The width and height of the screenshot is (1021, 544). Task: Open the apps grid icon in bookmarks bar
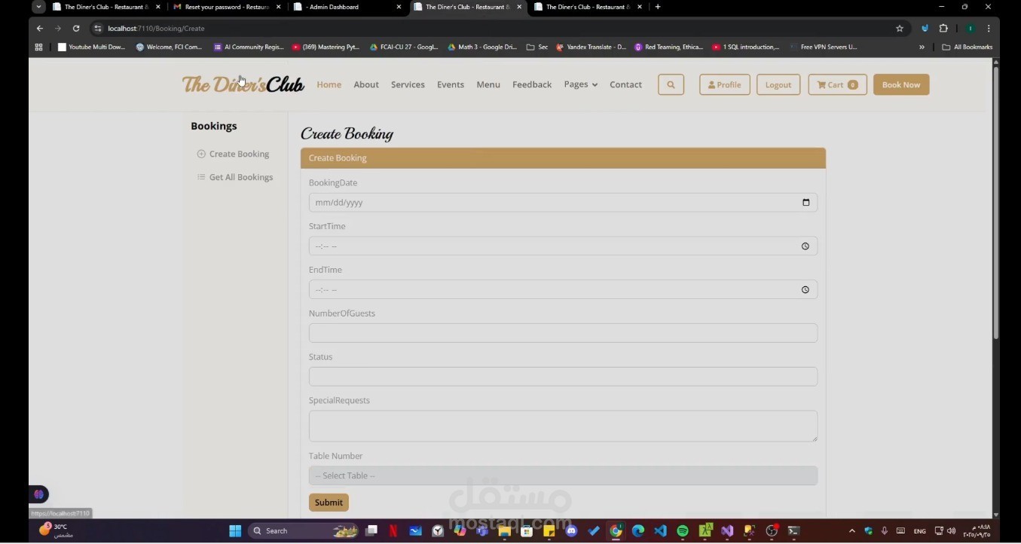click(x=39, y=47)
